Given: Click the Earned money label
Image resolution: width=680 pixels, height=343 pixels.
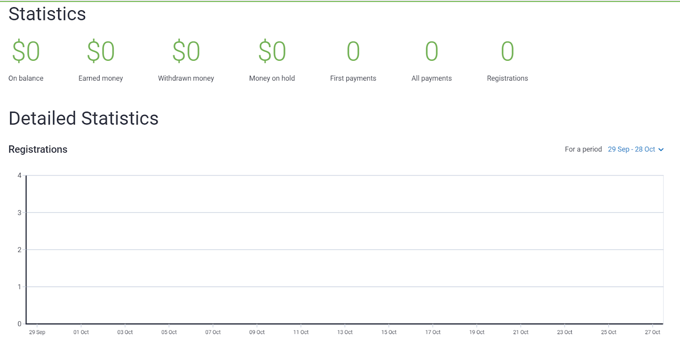Looking at the screenshot, I should coord(101,78).
